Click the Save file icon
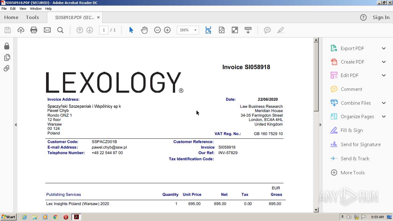 coord(8,30)
